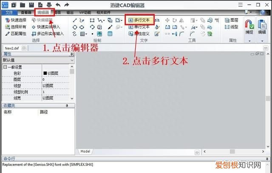The width and height of the screenshot is (272, 173).
Task: Collapse the 一般设置 property group
Action: (x=5, y=67)
